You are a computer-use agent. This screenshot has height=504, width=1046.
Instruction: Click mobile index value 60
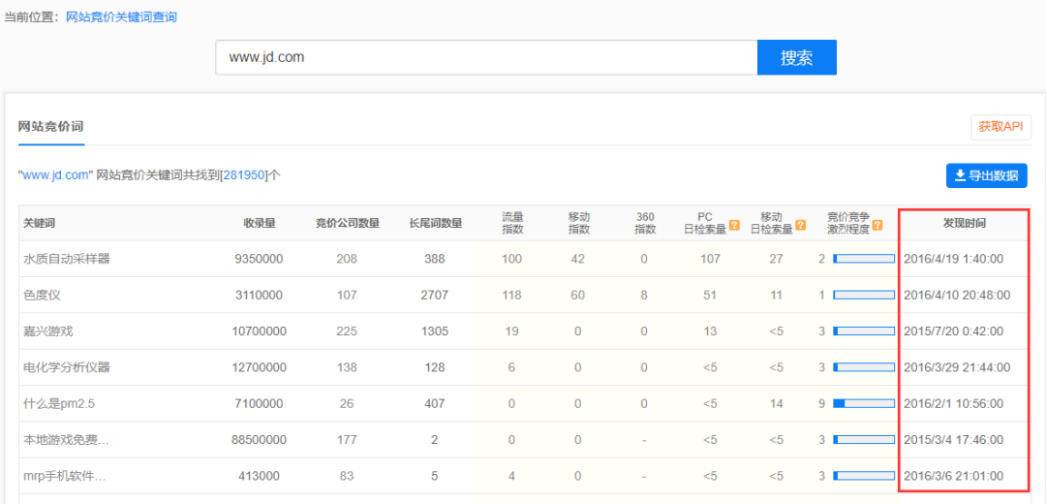point(577,295)
